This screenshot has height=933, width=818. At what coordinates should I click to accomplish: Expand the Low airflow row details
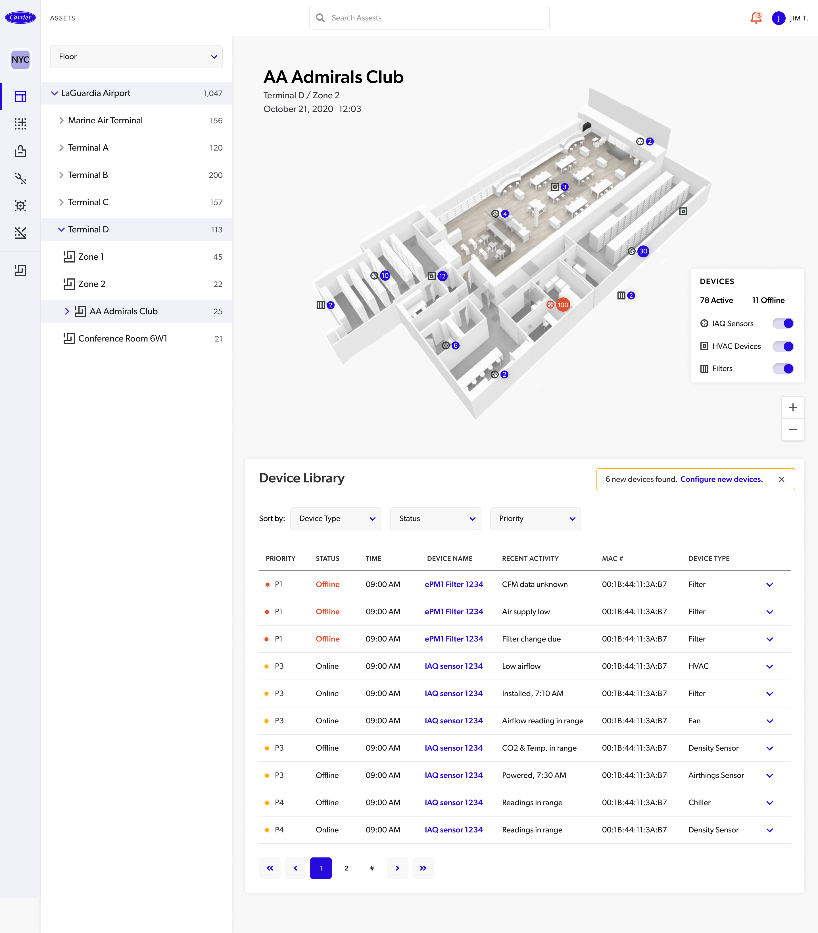click(769, 667)
